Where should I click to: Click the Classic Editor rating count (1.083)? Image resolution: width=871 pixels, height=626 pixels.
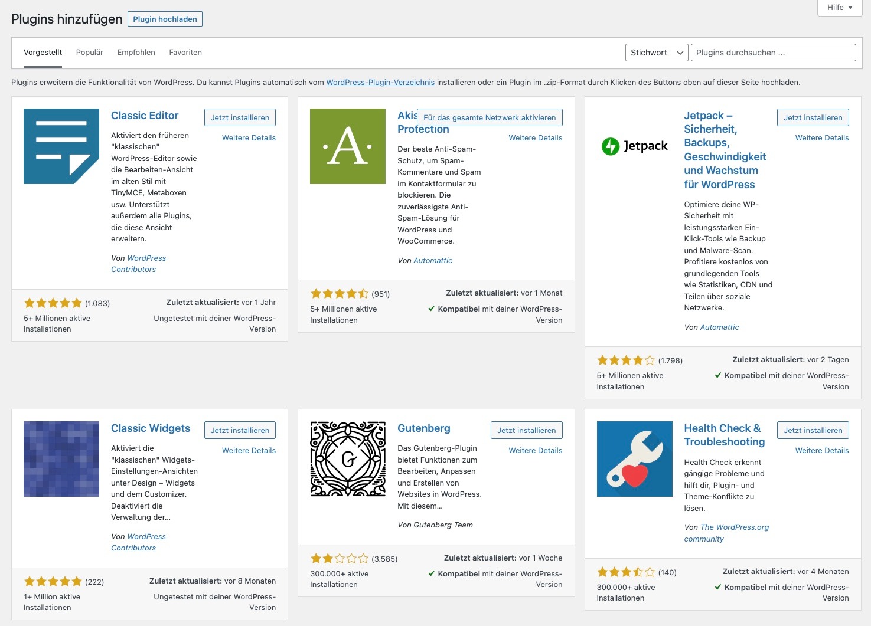[x=97, y=303]
